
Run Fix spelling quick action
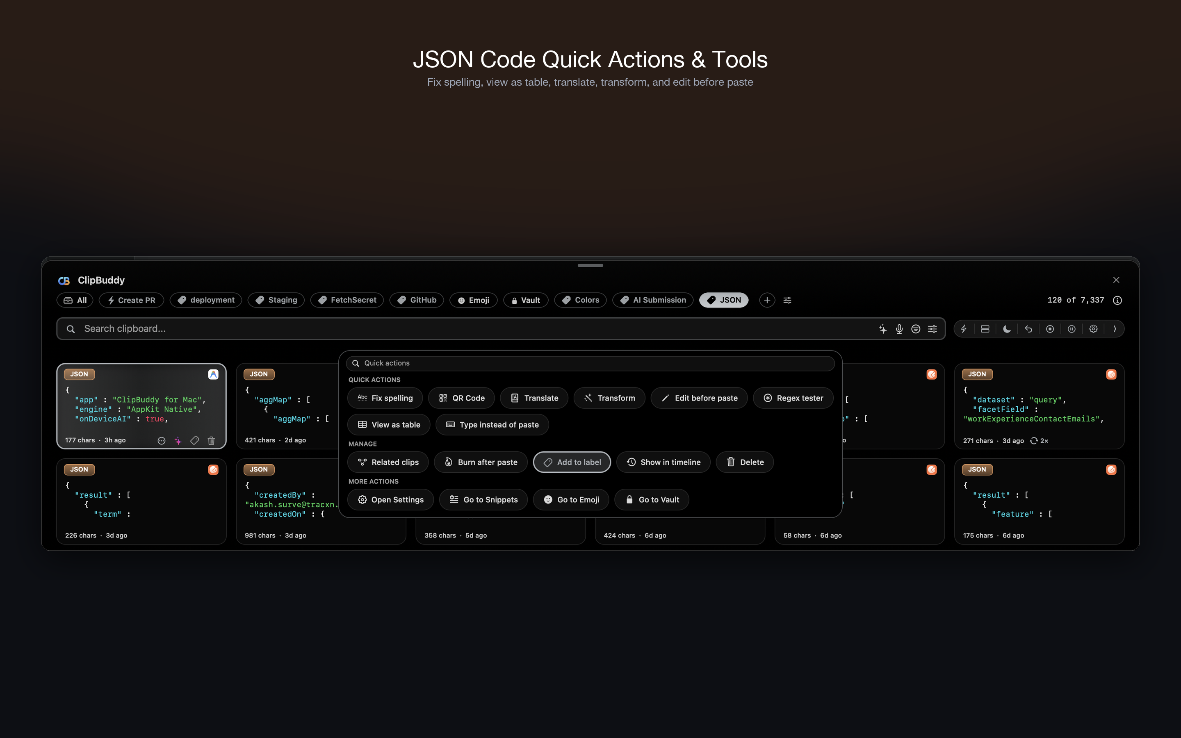tap(385, 398)
